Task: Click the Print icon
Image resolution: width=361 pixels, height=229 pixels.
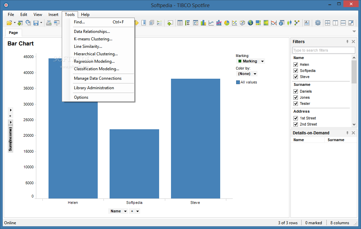Action: point(49,23)
